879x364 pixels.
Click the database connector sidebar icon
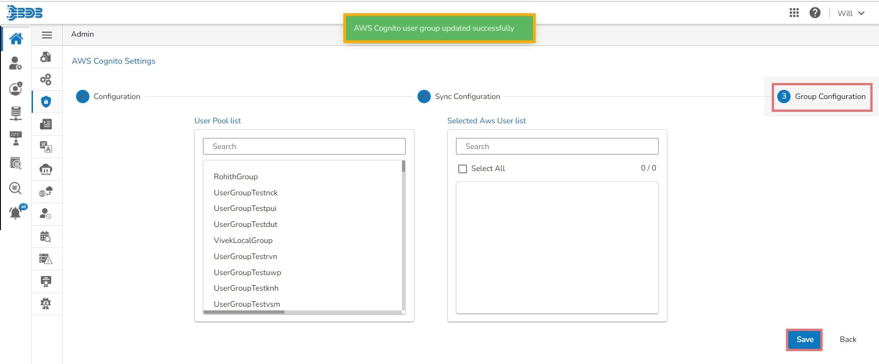(16, 113)
